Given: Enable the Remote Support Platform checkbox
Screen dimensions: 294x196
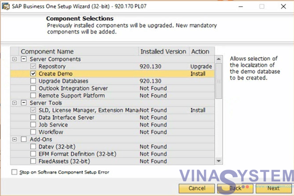Looking at the screenshot, I should pyautogui.click(x=33, y=96).
